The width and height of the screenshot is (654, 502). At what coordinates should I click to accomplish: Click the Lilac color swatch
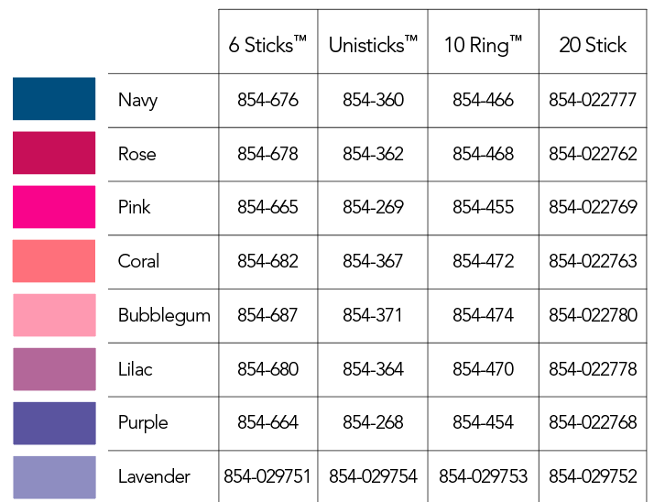(54, 369)
